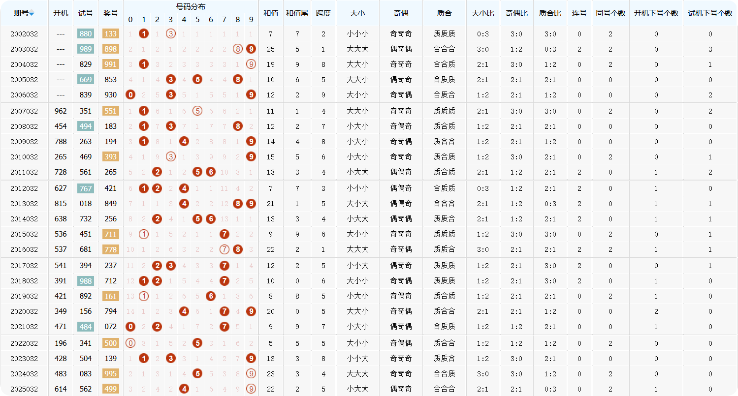Click the 开机下号个数 column header
The height and width of the screenshot is (396, 738).
click(x=656, y=13)
